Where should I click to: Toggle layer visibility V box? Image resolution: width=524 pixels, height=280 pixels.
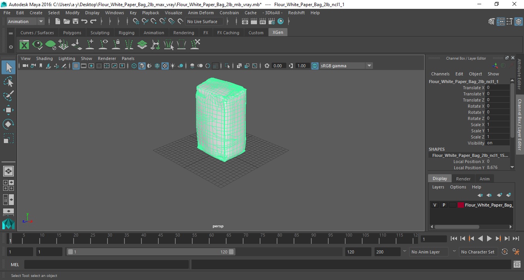(435, 205)
